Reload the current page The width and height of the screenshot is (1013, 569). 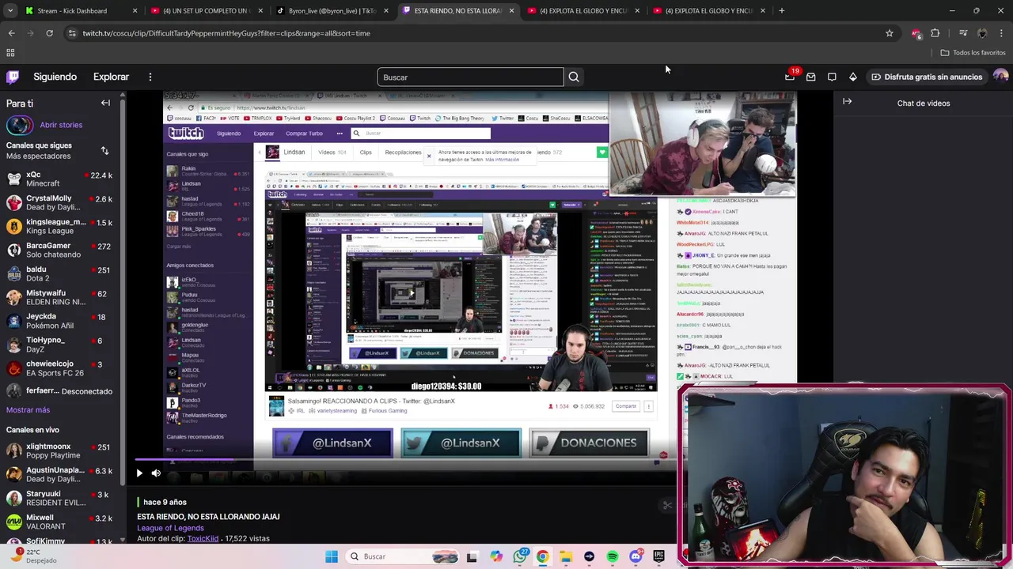click(x=49, y=33)
